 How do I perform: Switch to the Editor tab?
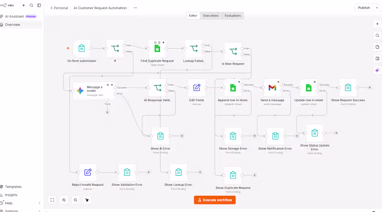click(193, 16)
